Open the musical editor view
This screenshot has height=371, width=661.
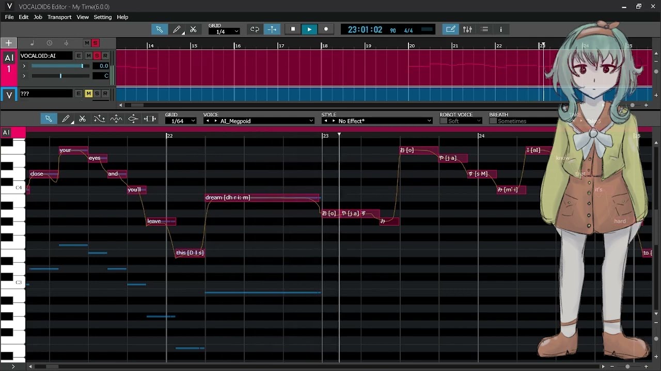[451, 29]
